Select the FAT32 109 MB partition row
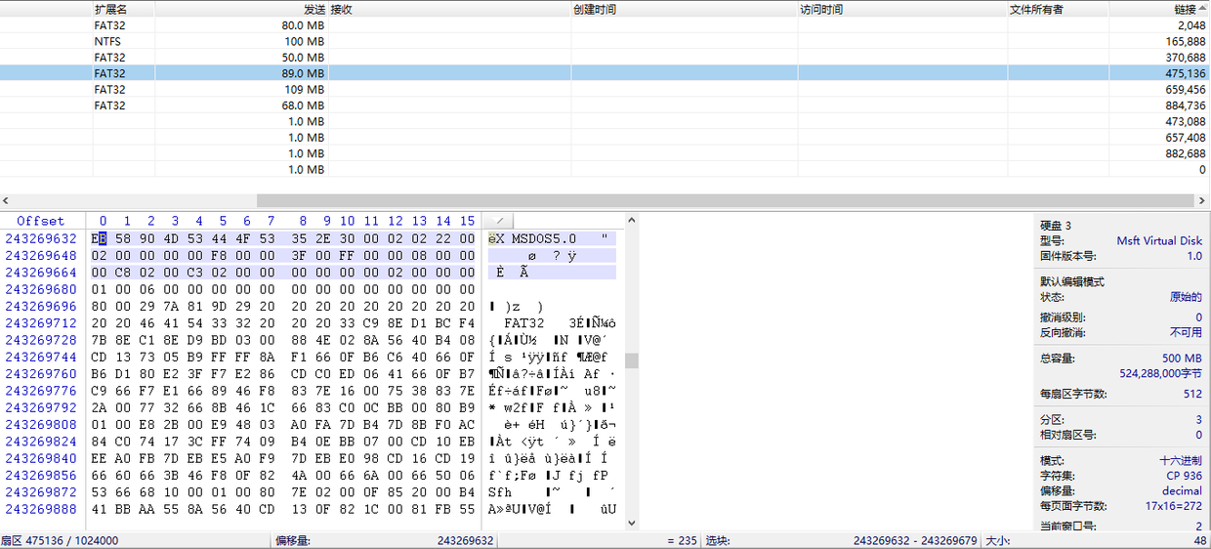The width and height of the screenshot is (1211, 549). tap(209, 90)
